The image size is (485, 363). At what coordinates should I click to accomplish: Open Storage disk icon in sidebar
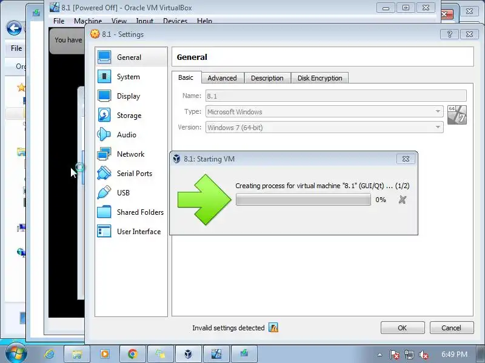pos(104,115)
